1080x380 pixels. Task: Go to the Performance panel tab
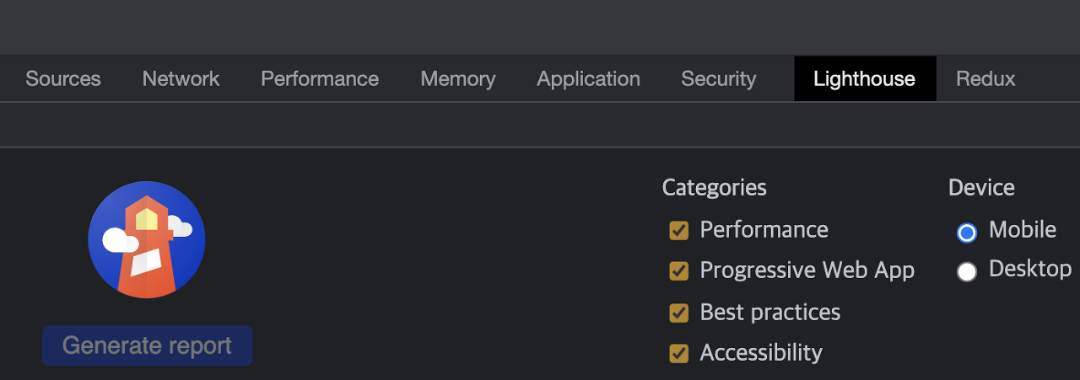coord(320,79)
